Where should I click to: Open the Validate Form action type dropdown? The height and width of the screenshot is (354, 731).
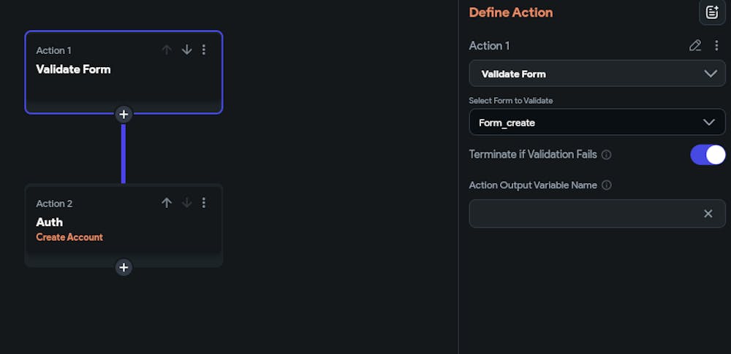click(x=597, y=74)
